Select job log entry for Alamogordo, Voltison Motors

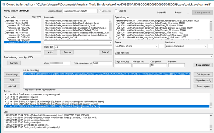pos(107,102)
